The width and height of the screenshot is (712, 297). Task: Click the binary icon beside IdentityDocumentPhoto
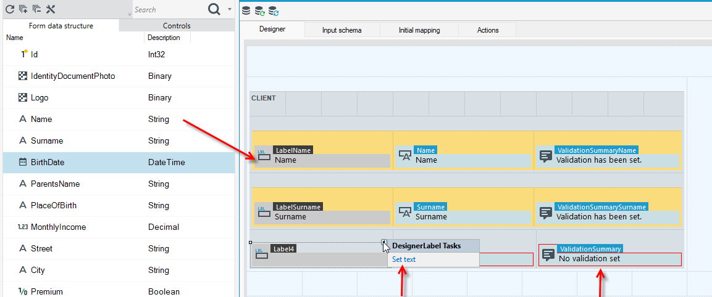[x=23, y=76]
